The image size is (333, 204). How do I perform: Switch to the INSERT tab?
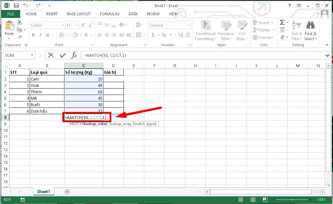[52, 14]
